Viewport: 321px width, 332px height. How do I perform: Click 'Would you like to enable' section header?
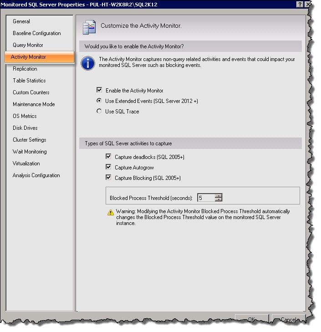(x=190, y=46)
